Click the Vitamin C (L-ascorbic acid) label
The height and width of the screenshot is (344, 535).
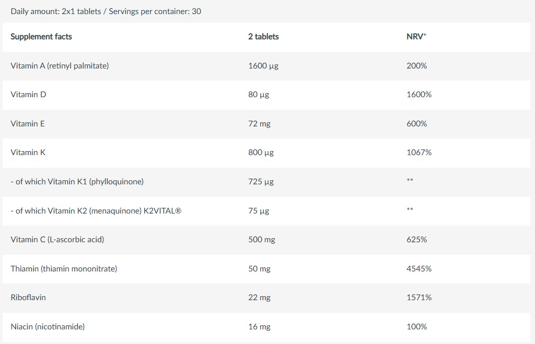tap(57, 239)
